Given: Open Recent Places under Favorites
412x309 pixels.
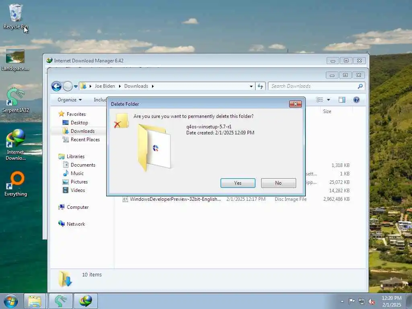Looking at the screenshot, I should click(85, 140).
